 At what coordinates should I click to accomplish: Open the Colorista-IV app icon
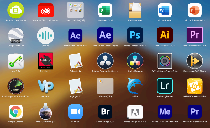76,61
